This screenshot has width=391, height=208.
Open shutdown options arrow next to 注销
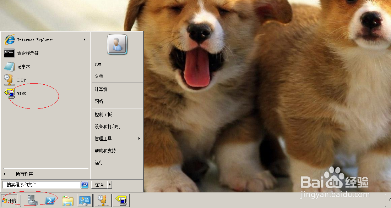click(x=109, y=185)
